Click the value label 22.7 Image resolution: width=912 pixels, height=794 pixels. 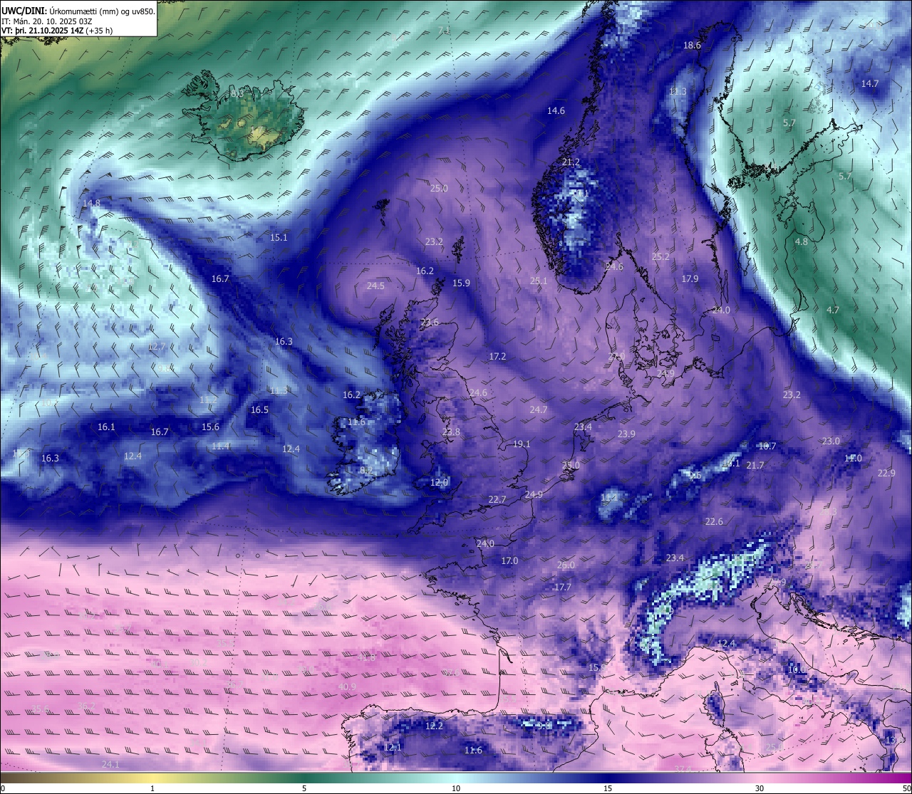pyautogui.click(x=497, y=500)
